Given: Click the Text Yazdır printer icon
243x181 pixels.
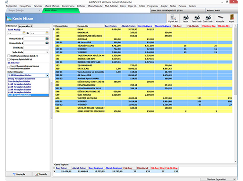Looking at the screenshot, I should click(x=196, y=19).
